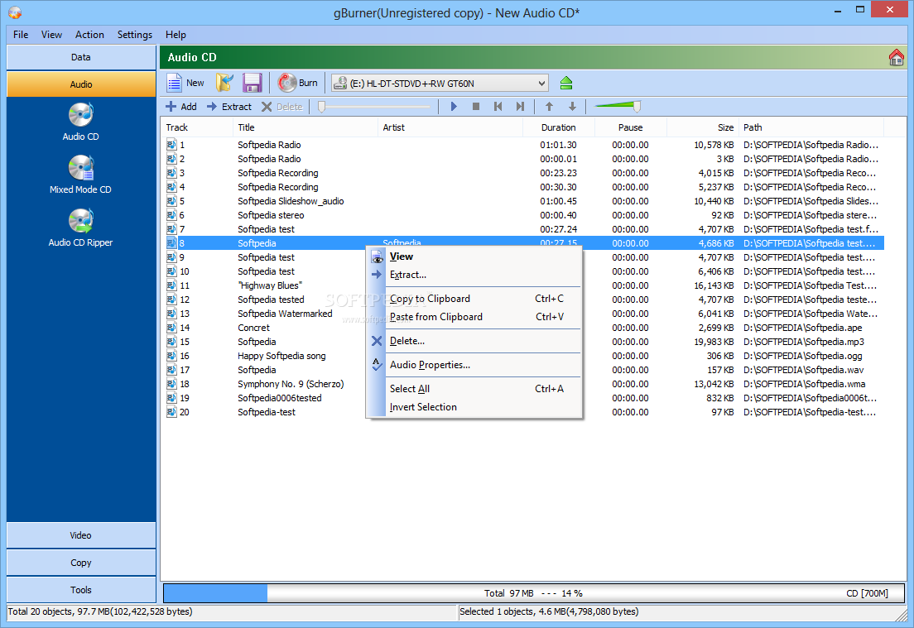914x628 pixels.
Task: Open the Settings menu
Action: (x=135, y=35)
